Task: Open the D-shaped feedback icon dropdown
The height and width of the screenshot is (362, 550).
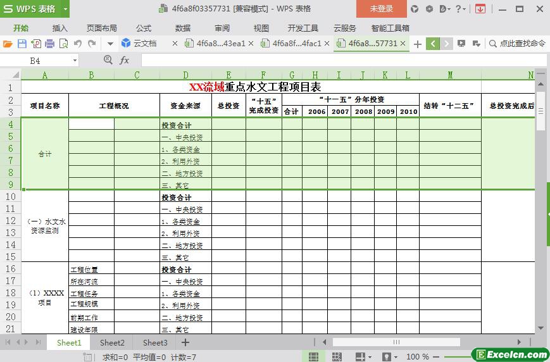Action: pos(445,9)
